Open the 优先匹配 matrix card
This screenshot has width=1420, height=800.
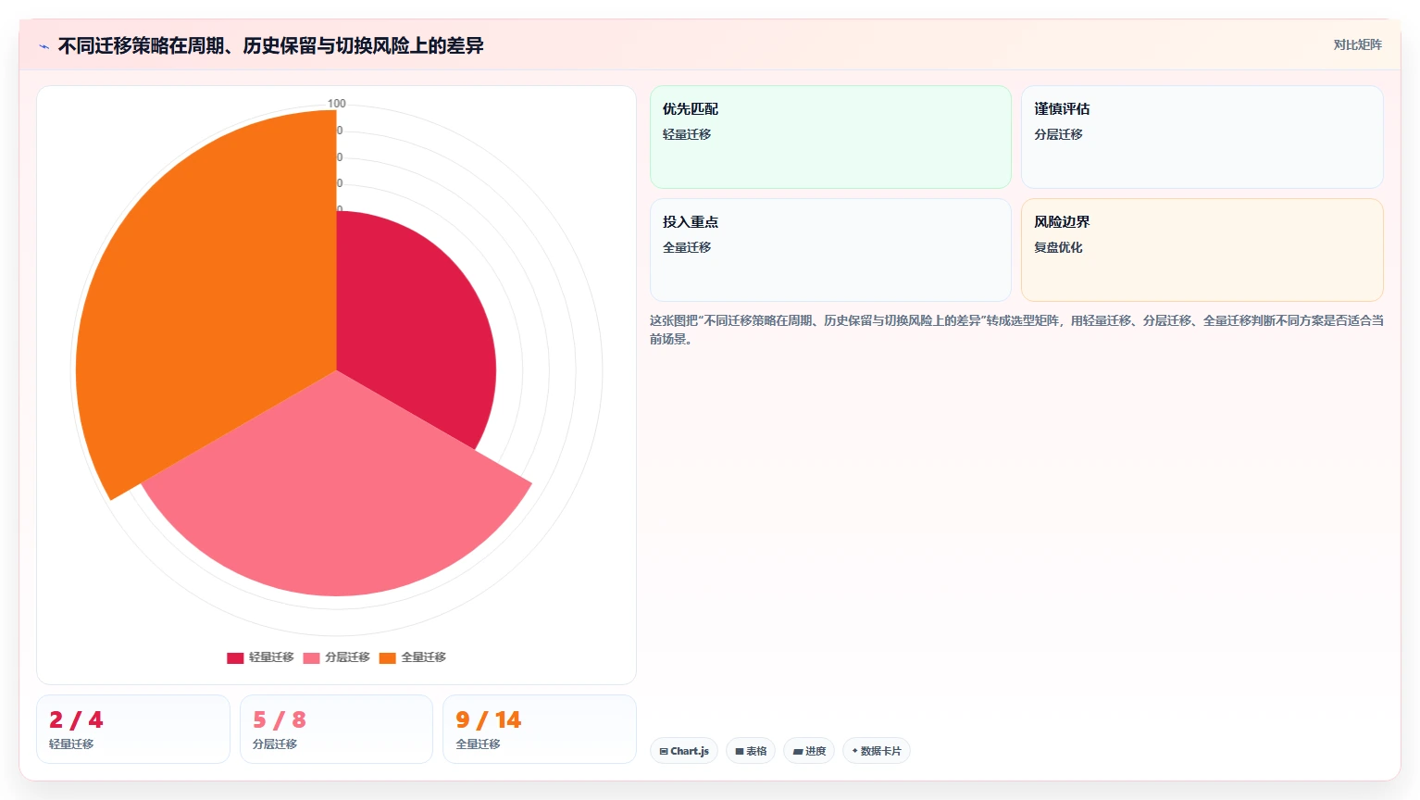pos(830,137)
